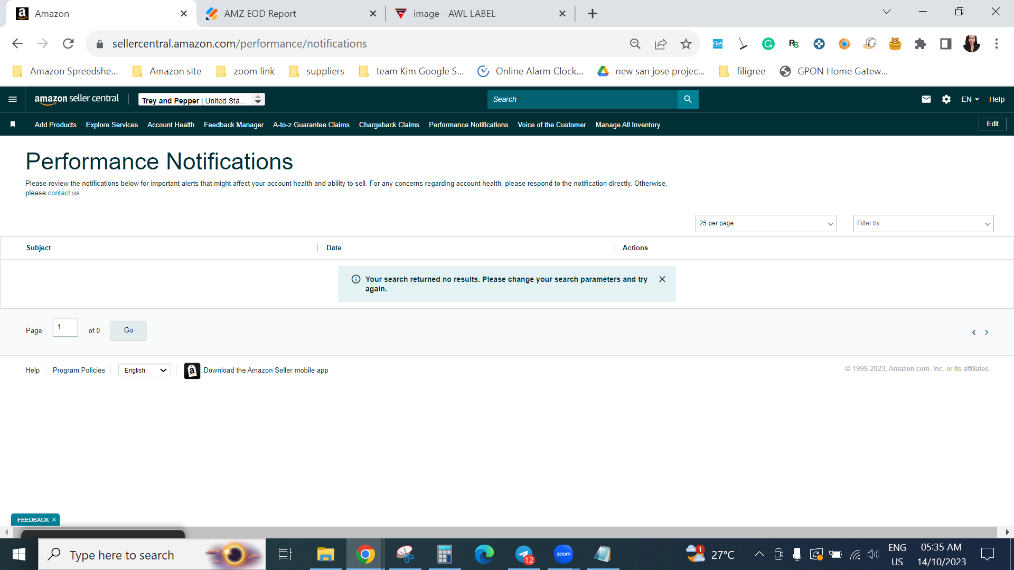Open the Online Alarm Clock bookmark
Image resolution: width=1014 pixels, height=570 pixels.
coord(530,71)
